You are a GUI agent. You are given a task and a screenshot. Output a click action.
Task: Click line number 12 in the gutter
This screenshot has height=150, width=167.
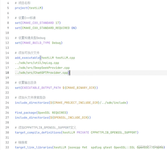click(x=7, y=43)
